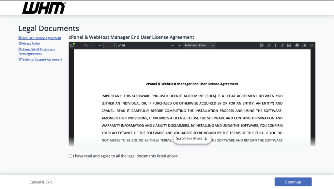
Task: Save the PDF document
Action: (304, 46)
